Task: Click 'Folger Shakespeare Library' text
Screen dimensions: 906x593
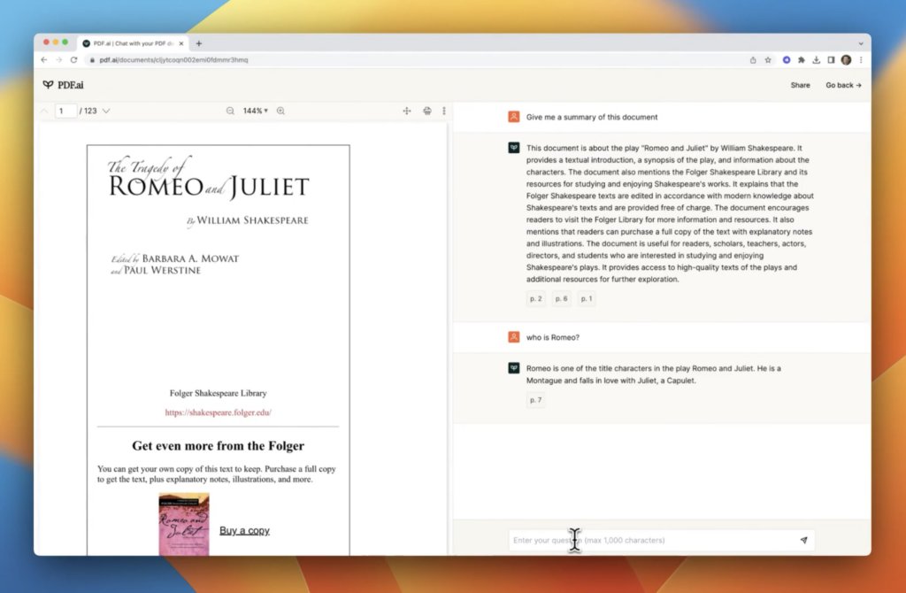Action: pos(218,393)
